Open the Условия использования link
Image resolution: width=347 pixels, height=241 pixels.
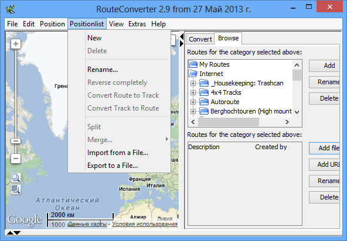coord(145,224)
